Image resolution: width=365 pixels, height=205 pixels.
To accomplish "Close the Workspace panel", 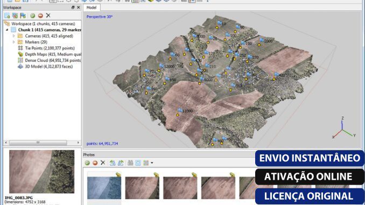I will (x=79, y=8).
